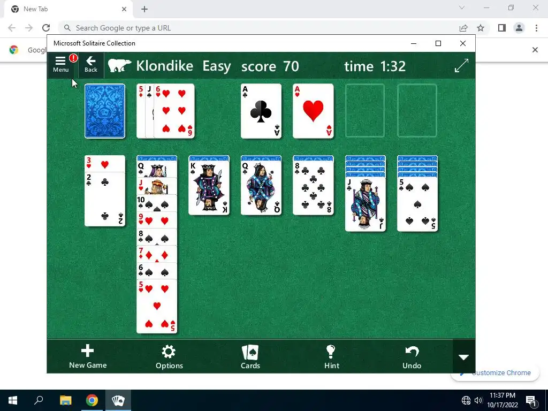Start a New Game
The width and height of the screenshot is (548, 411).
click(88, 356)
